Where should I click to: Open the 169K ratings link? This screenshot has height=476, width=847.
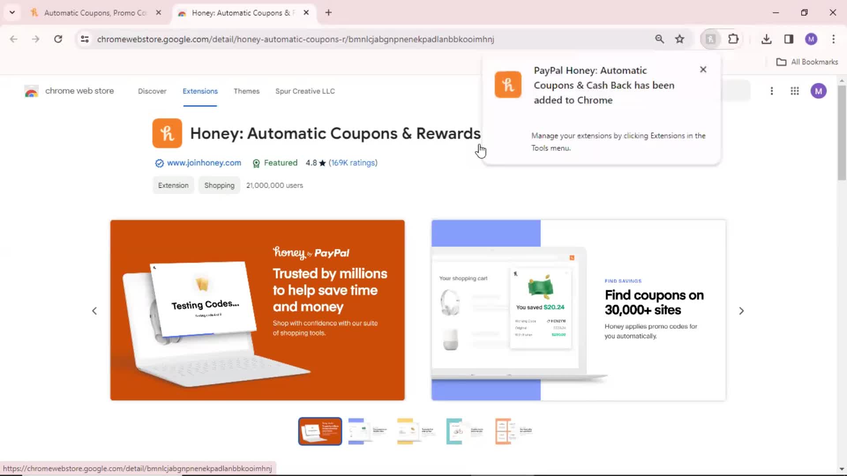pyautogui.click(x=353, y=163)
